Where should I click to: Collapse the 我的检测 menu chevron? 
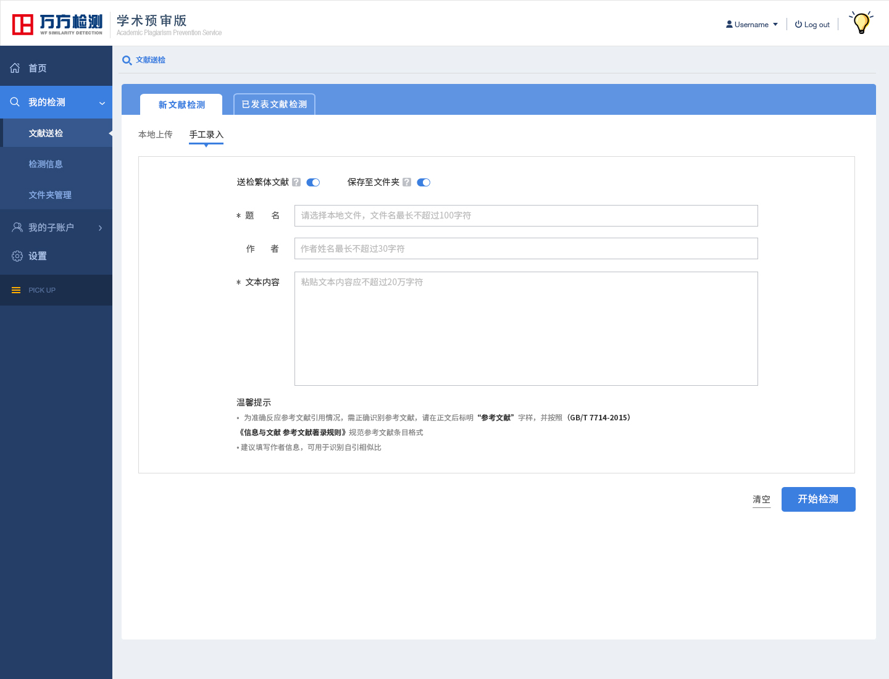coord(102,103)
